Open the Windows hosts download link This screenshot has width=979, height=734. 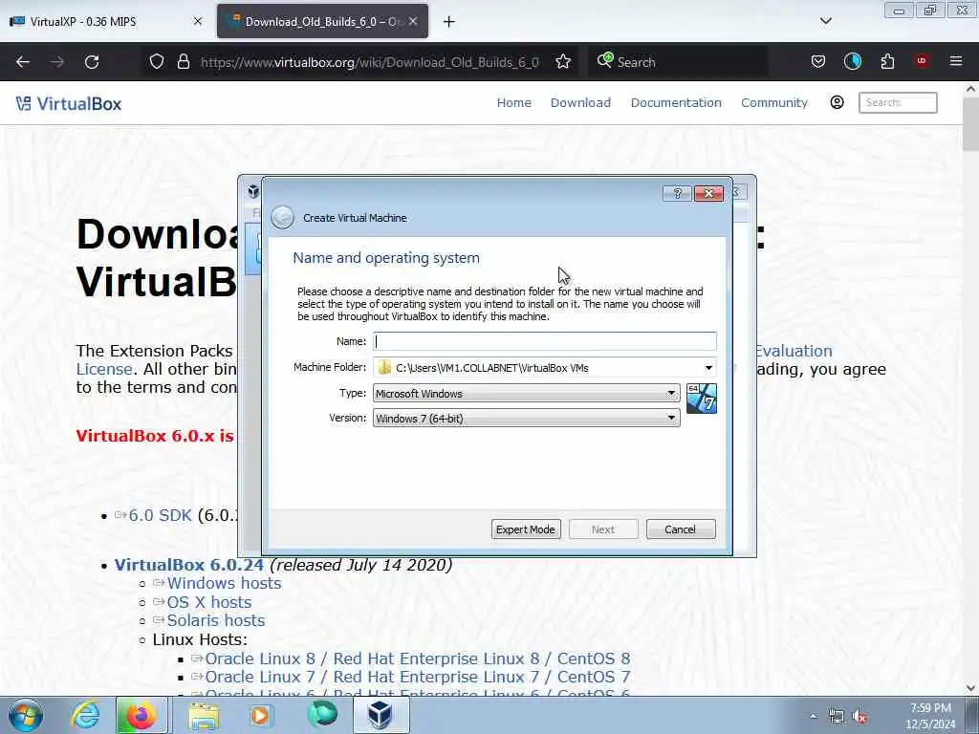coord(224,583)
